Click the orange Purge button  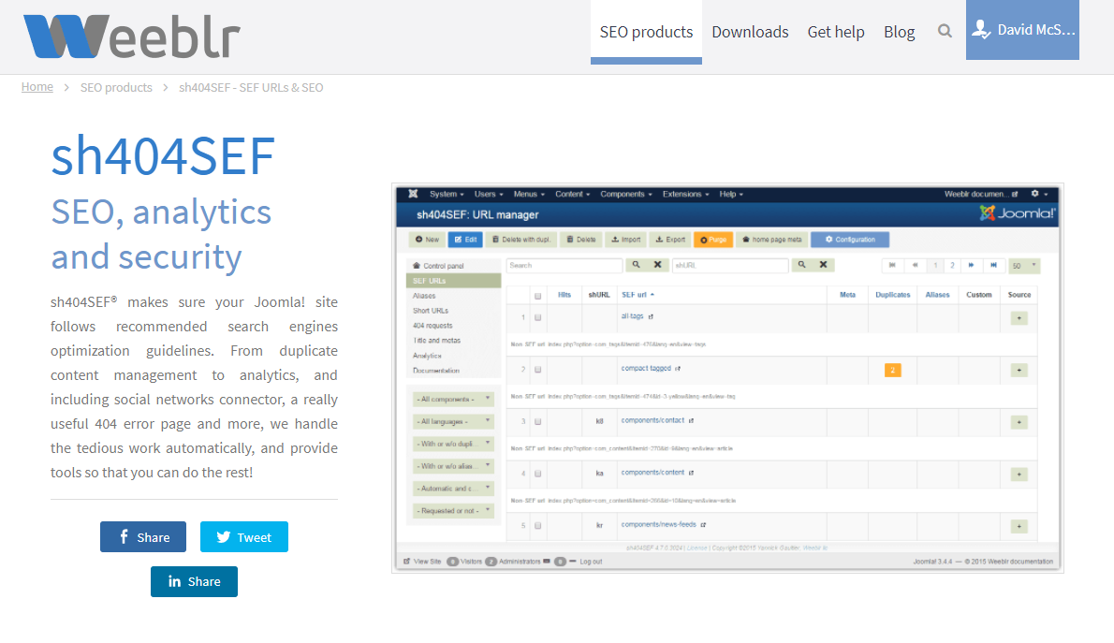pos(712,240)
